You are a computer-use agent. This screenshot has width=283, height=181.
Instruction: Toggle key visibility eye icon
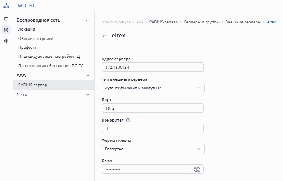click(197, 169)
